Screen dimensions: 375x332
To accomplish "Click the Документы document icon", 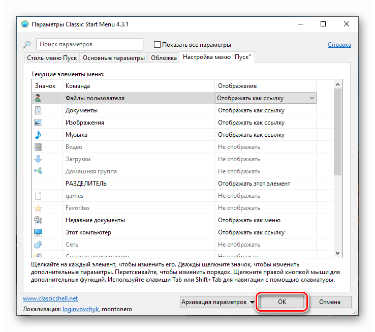I will pos(38,110).
